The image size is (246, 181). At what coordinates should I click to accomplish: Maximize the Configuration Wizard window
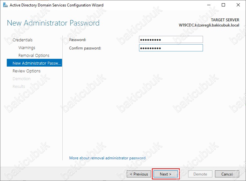point(223,5)
